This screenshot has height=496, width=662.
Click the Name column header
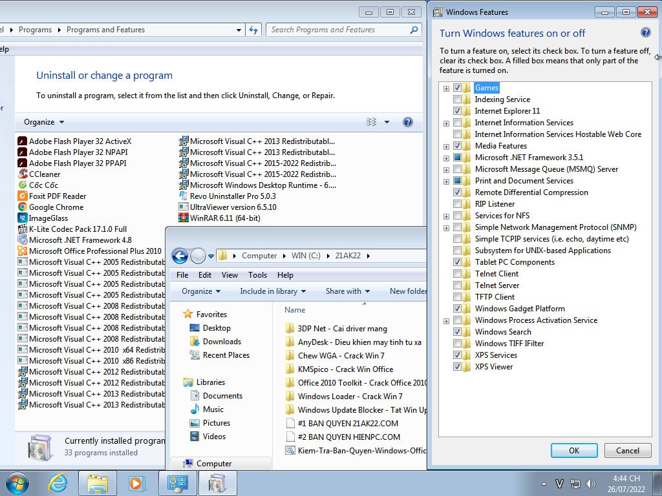(295, 310)
